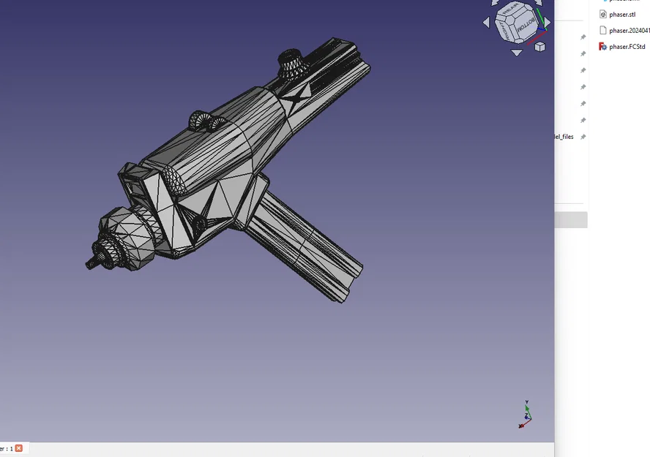The height and width of the screenshot is (457, 650).
Task: Click the right triangle arrow beside navigation cube
Action: tap(548, 21)
